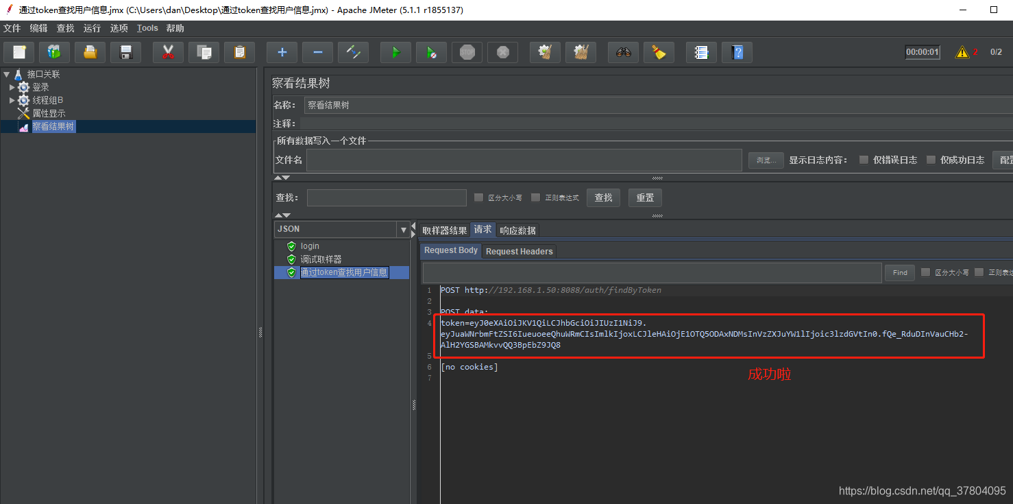Clear results with single broom icon
The width and height of the screenshot is (1013, 504).
[545, 52]
